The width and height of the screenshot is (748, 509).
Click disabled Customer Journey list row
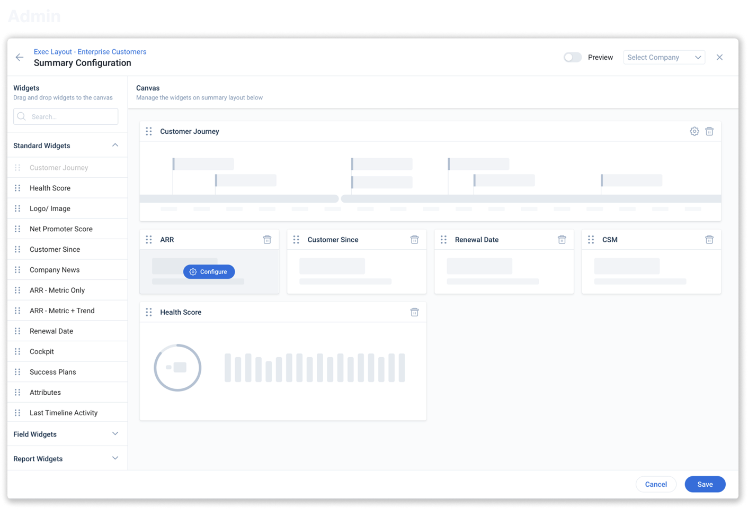click(x=67, y=168)
